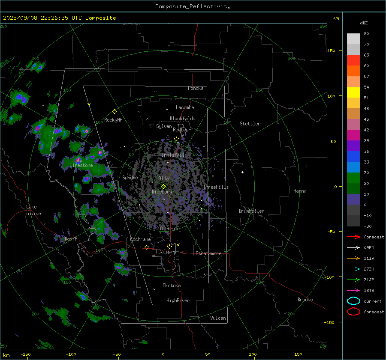Click the Brooks town label
This screenshot has height=360, width=386.
(x=305, y=300)
